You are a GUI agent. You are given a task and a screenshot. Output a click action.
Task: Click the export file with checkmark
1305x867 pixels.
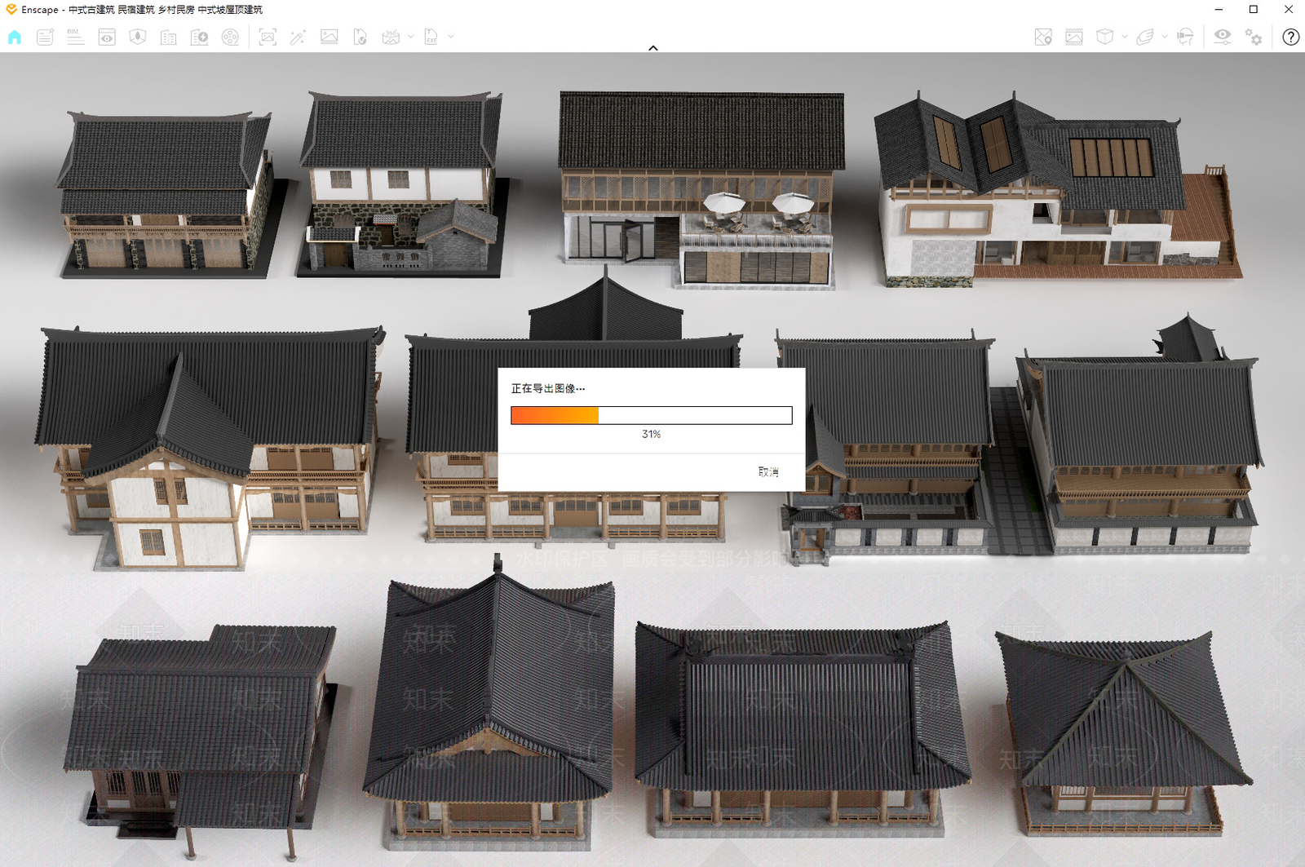point(360,37)
